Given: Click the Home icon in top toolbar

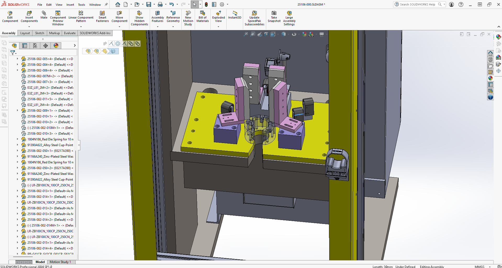Looking at the screenshot, I should click(x=118, y=4).
